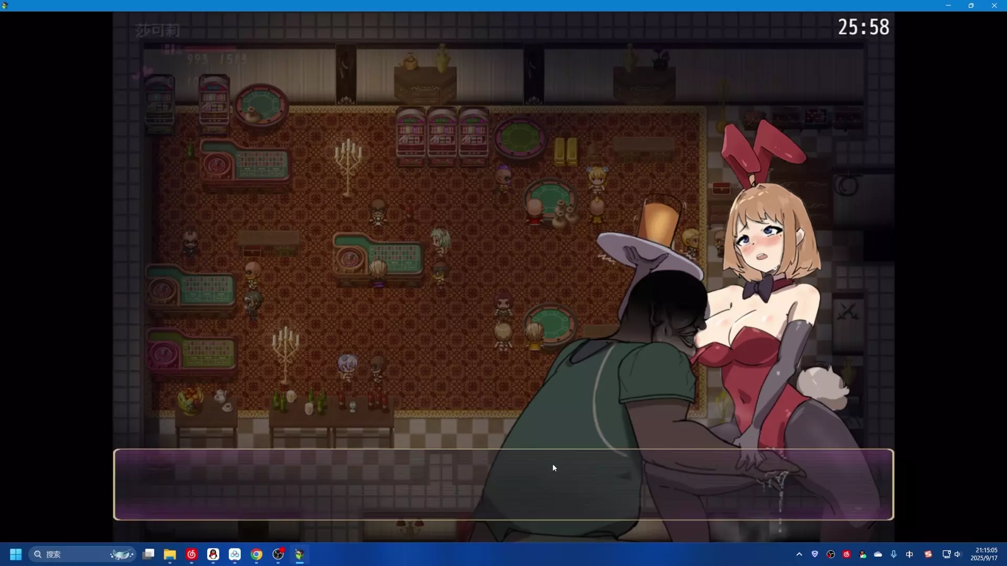
Task: Open Task View from the taskbar
Action: [148, 554]
